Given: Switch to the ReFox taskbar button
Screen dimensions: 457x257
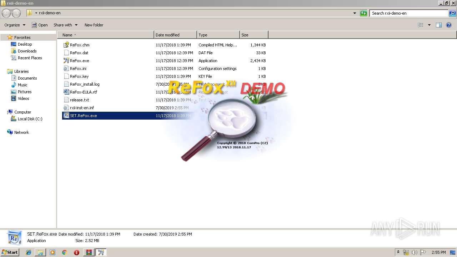Looking at the screenshot, I should tap(101, 252).
